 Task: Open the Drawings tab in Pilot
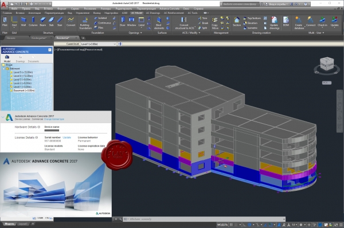point(20,59)
